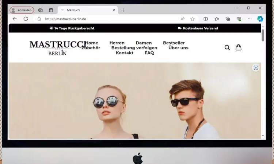Click the visual search icon on hero image
This screenshot has width=274, height=164.
click(x=256, y=68)
